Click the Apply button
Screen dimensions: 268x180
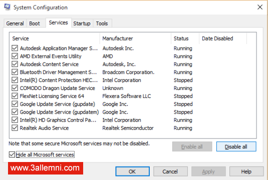tap(208, 171)
